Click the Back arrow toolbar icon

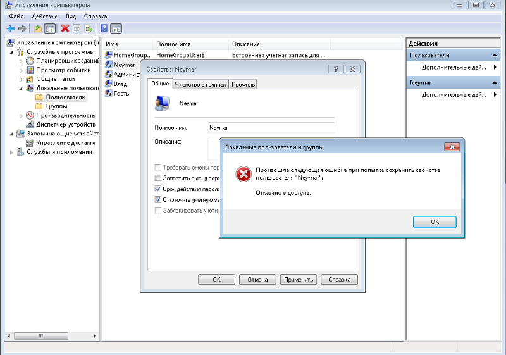(x=11, y=28)
